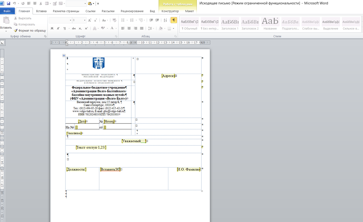
Task: Open the font size dropdown
Action: click(85, 20)
